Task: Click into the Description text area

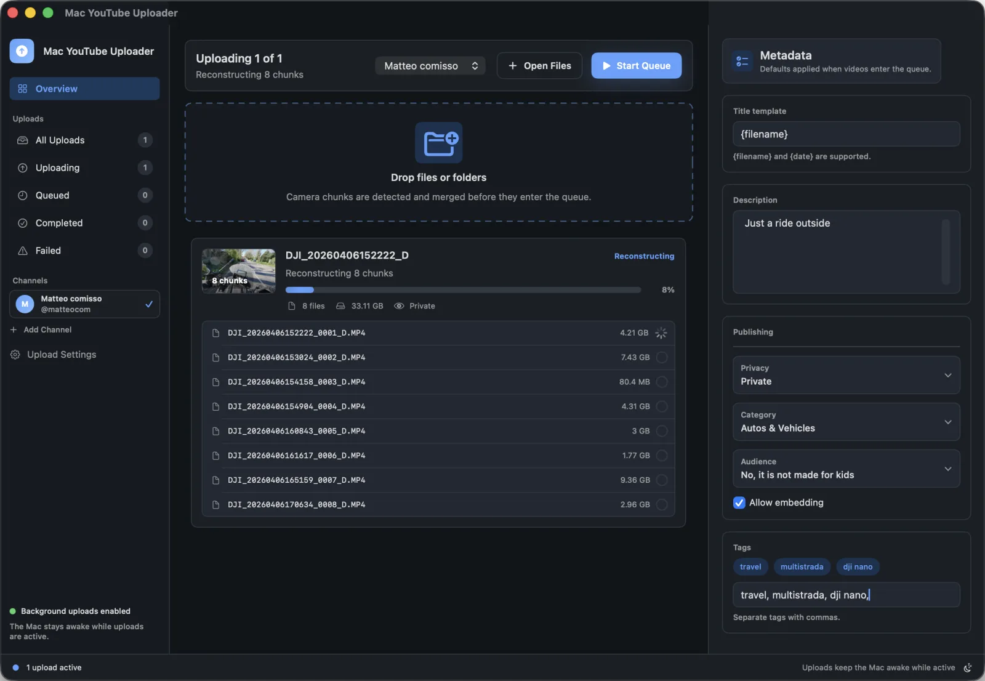Action: [x=846, y=252]
